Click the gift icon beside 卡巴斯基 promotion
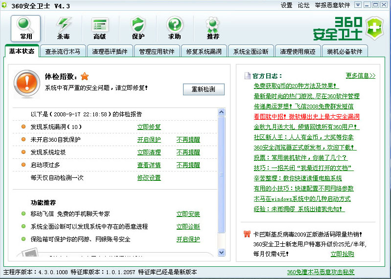Viewport: 391px width, 279px height. [247, 234]
